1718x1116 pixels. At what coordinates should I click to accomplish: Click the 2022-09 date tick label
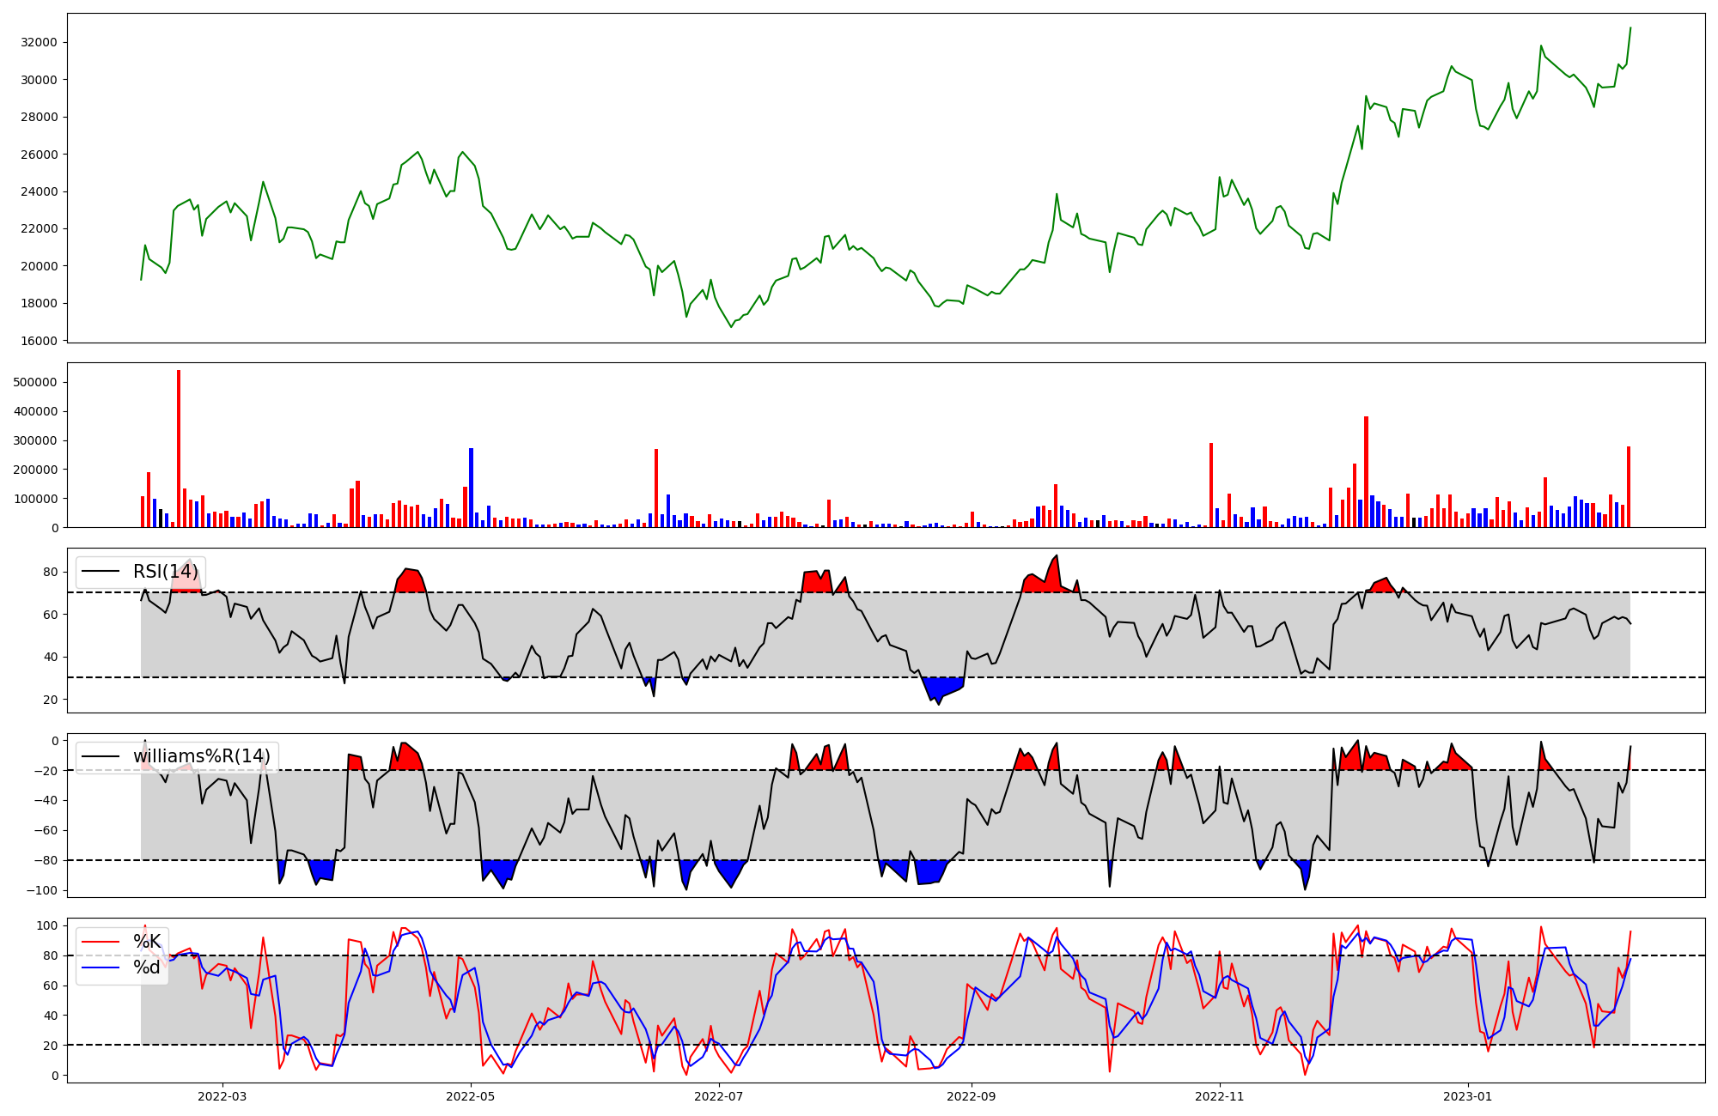coord(972,1096)
